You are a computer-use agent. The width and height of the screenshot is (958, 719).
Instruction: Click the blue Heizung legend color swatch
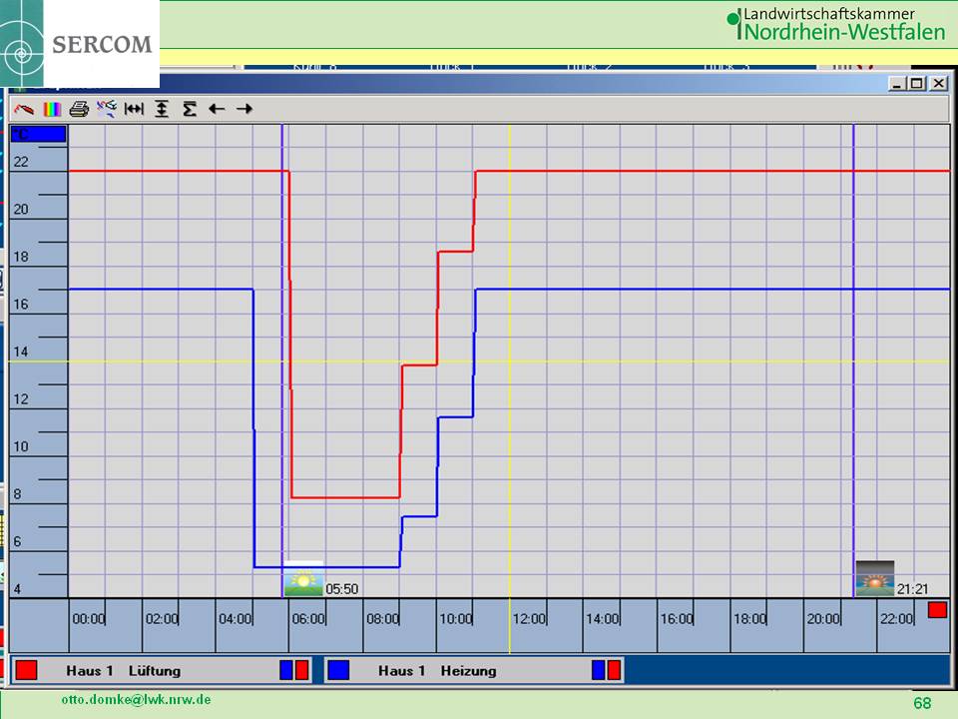[x=338, y=670]
